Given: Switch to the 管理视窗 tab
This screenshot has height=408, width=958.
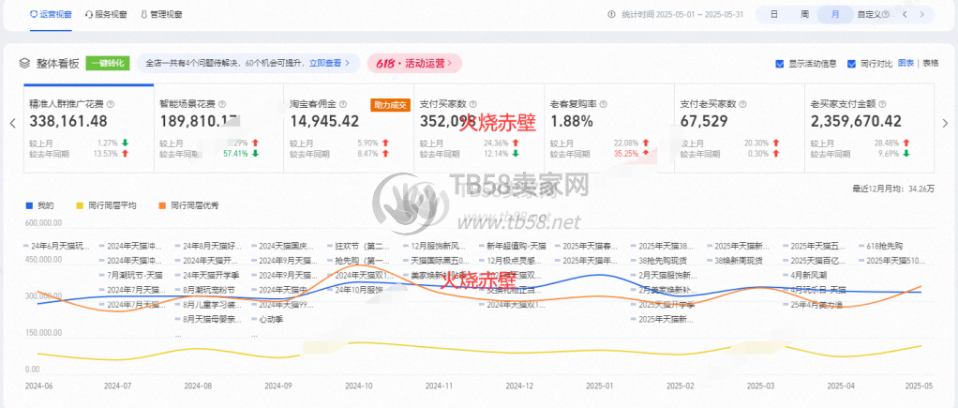Looking at the screenshot, I should click(161, 14).
